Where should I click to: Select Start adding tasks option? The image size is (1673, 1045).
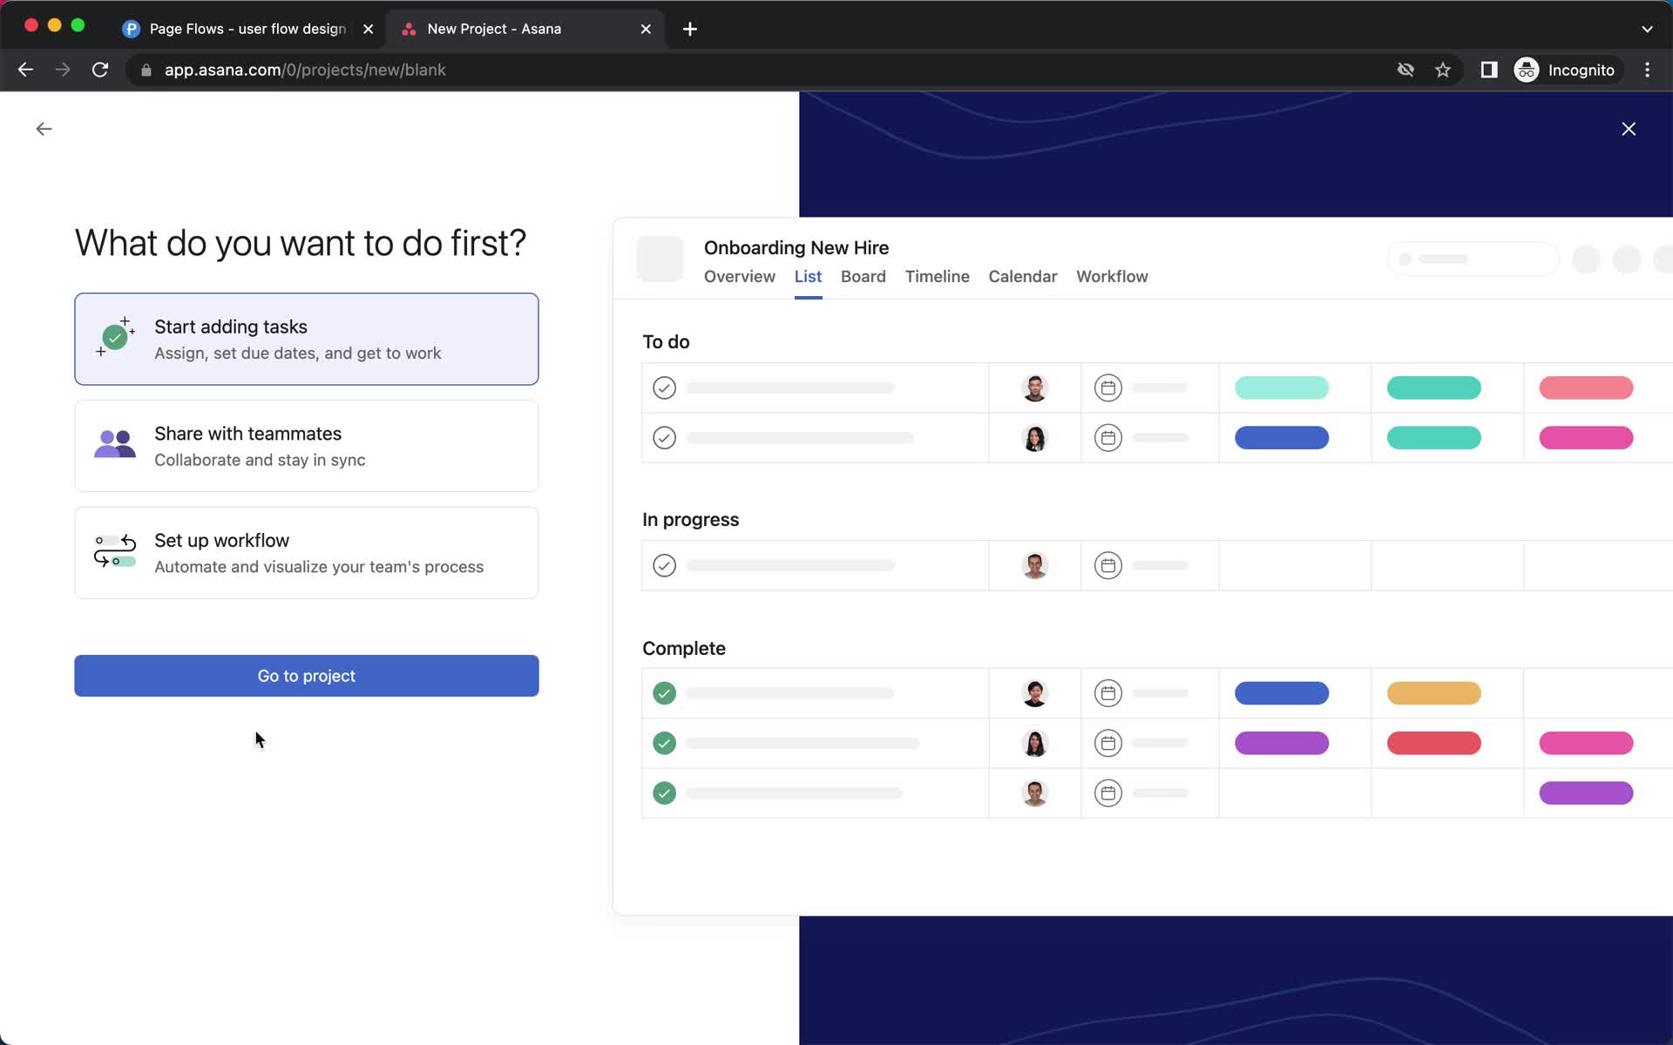306,340
